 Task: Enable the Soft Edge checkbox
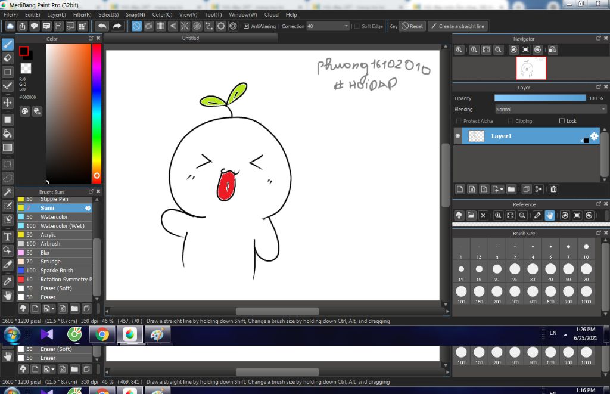click(357, 26)
